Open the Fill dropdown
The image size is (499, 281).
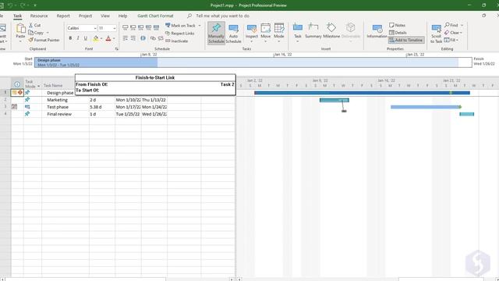(x=458, y=40)
